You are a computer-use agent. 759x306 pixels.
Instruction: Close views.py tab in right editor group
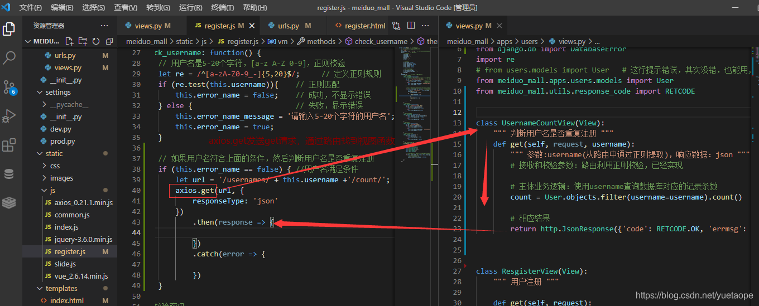499,26
